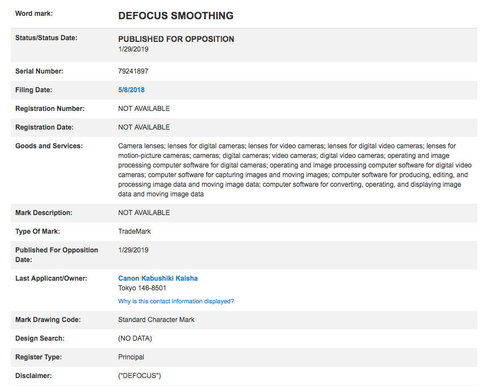This screenshot has width=496, height=386.
Task: Click the Goods and Services description paragraph
Action: [x=295, y=170]
